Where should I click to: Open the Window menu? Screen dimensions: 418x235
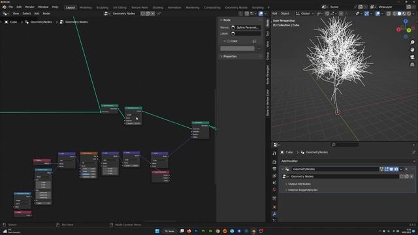[43, 7]
